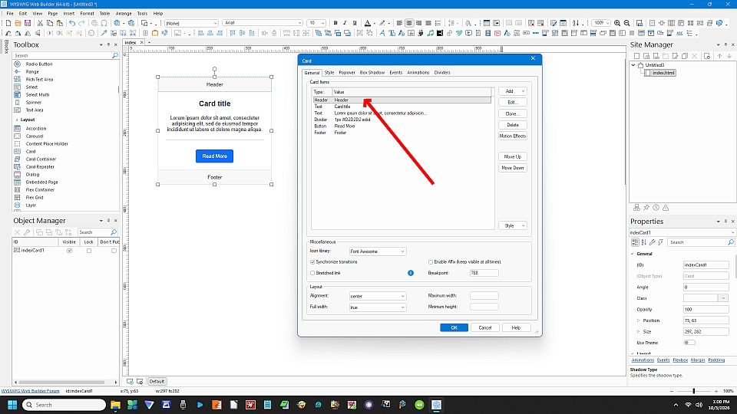This screenshot has height=414, width=737.
Task: Open the Full width dropdown showing true
Action: pos(378,307)
